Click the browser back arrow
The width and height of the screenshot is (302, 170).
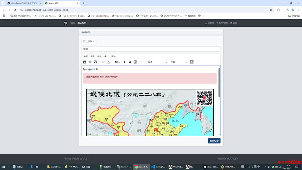pyautogui.click(x=3, y=10)
